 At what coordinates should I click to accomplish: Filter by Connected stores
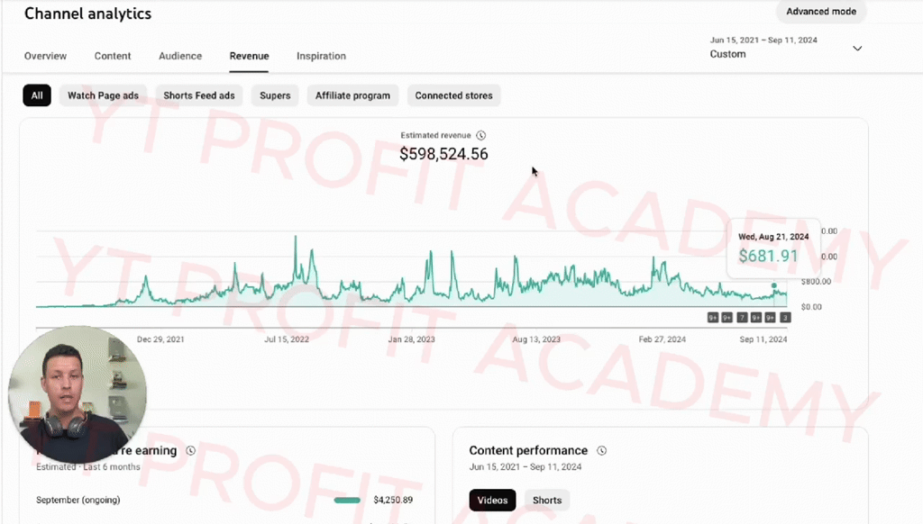point(454,95)
